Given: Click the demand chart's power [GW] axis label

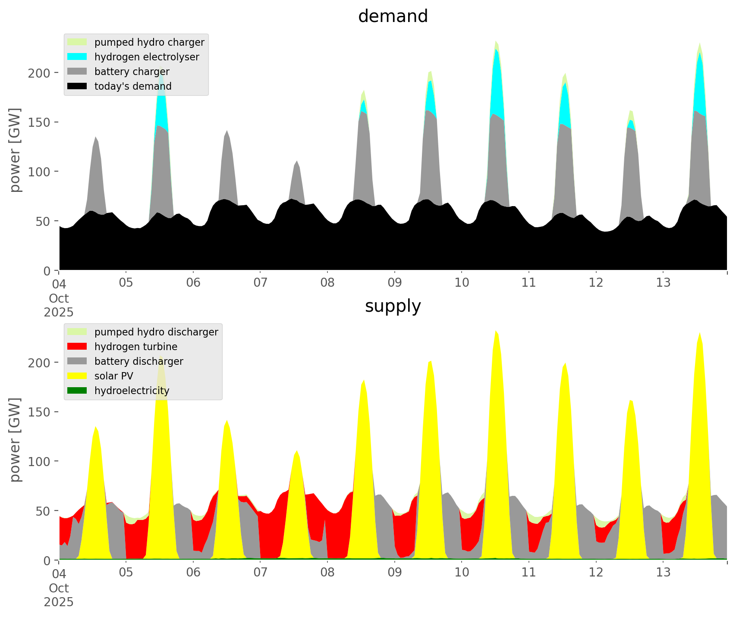Looking at the screenshot, I should (15, 150).
